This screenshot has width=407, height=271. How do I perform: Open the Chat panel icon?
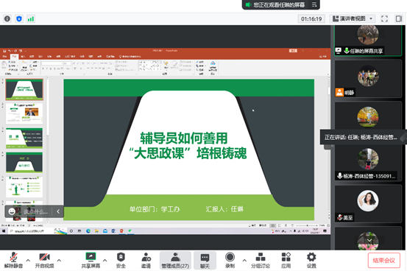pos(205,257)
